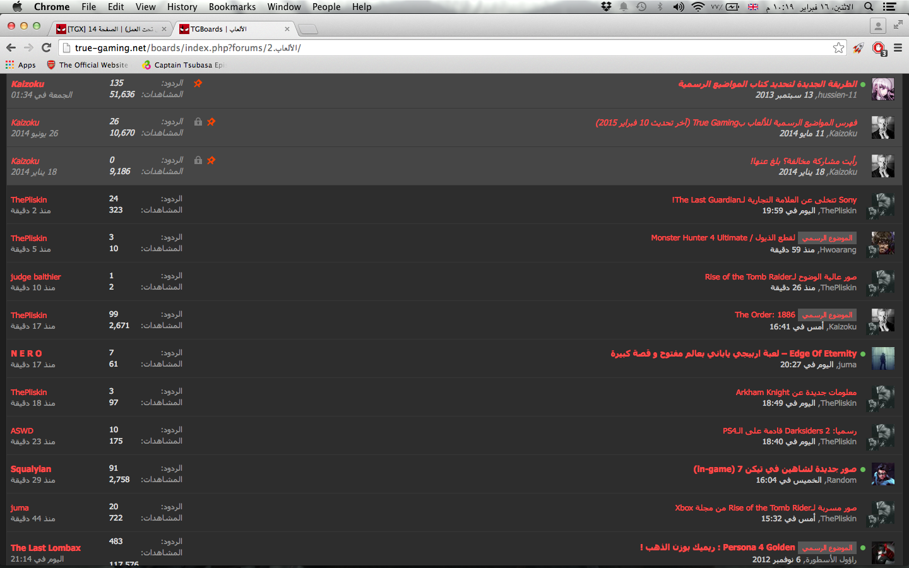Click the Hwoarang author name
The image size is (909, 568).
tap(838, 250)
